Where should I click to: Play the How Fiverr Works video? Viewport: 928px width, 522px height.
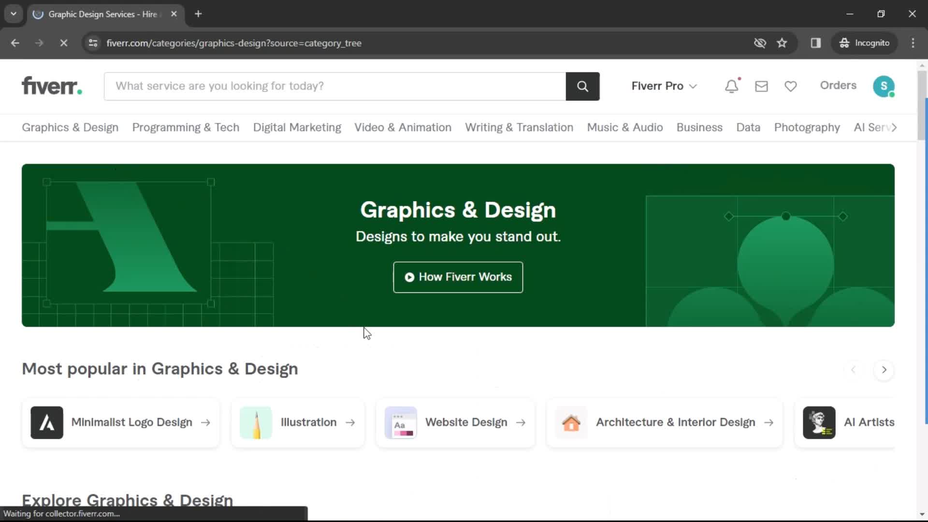click(x=458, y=277)
